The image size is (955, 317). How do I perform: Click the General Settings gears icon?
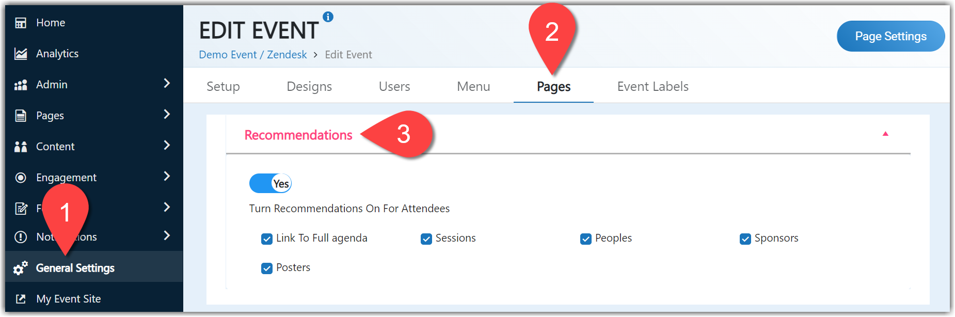tap(21, 268)
